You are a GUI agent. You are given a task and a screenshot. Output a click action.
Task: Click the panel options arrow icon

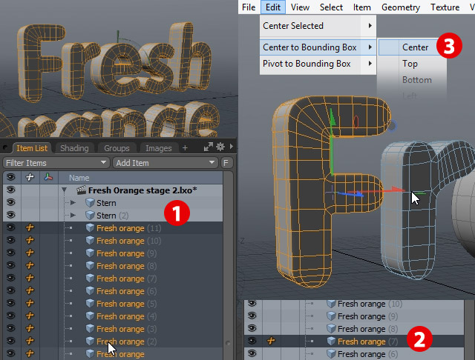(x=232, y=147)
